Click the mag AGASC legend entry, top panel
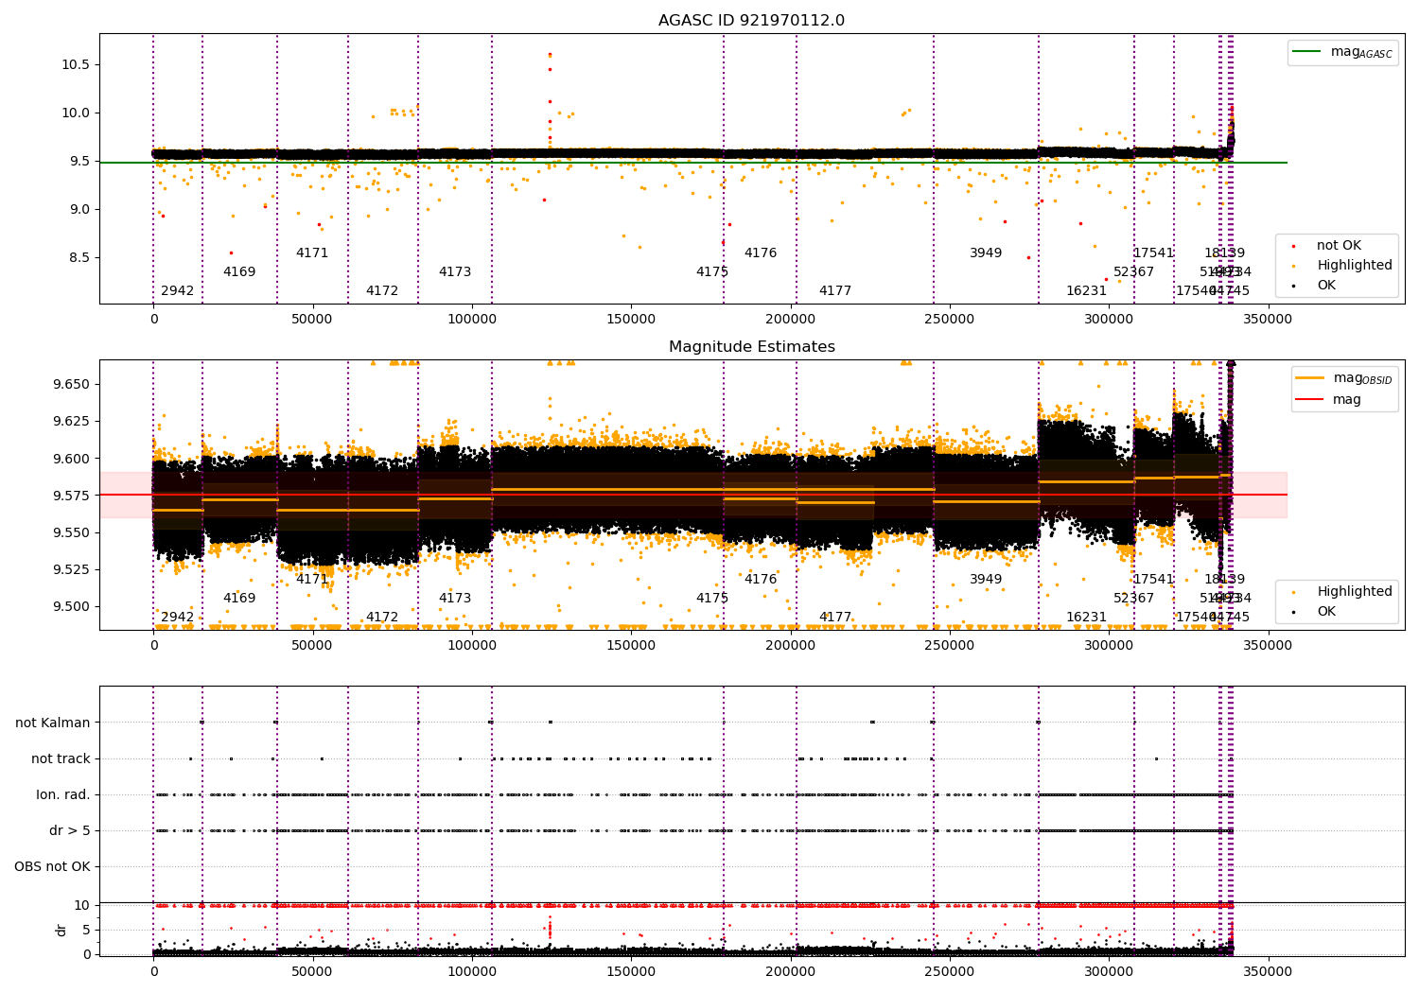 pos(1342,52)
